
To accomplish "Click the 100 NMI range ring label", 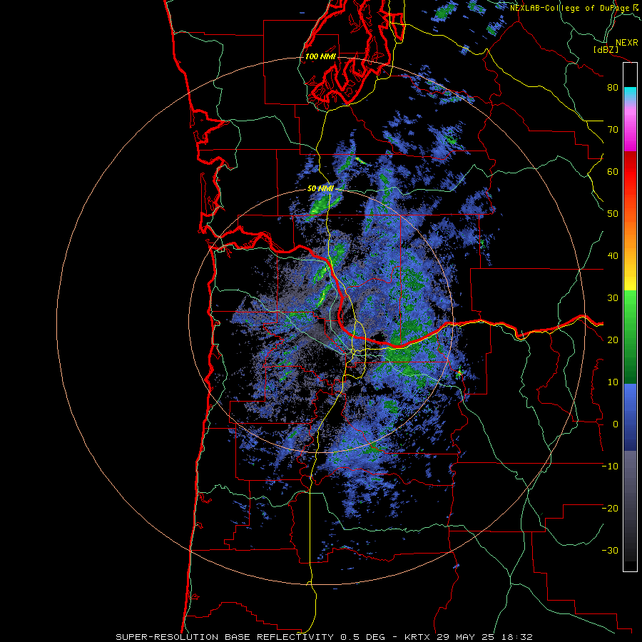I will (320, 56).
